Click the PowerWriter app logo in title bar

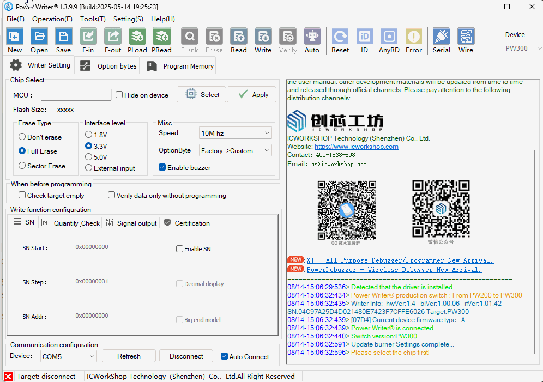[x=9, y=7]
